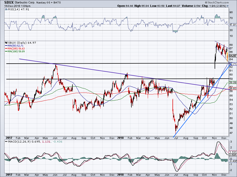Click the red 1.131 signal value in MACD legend
This screenshot has width=237, height=177.
(46, 142)
